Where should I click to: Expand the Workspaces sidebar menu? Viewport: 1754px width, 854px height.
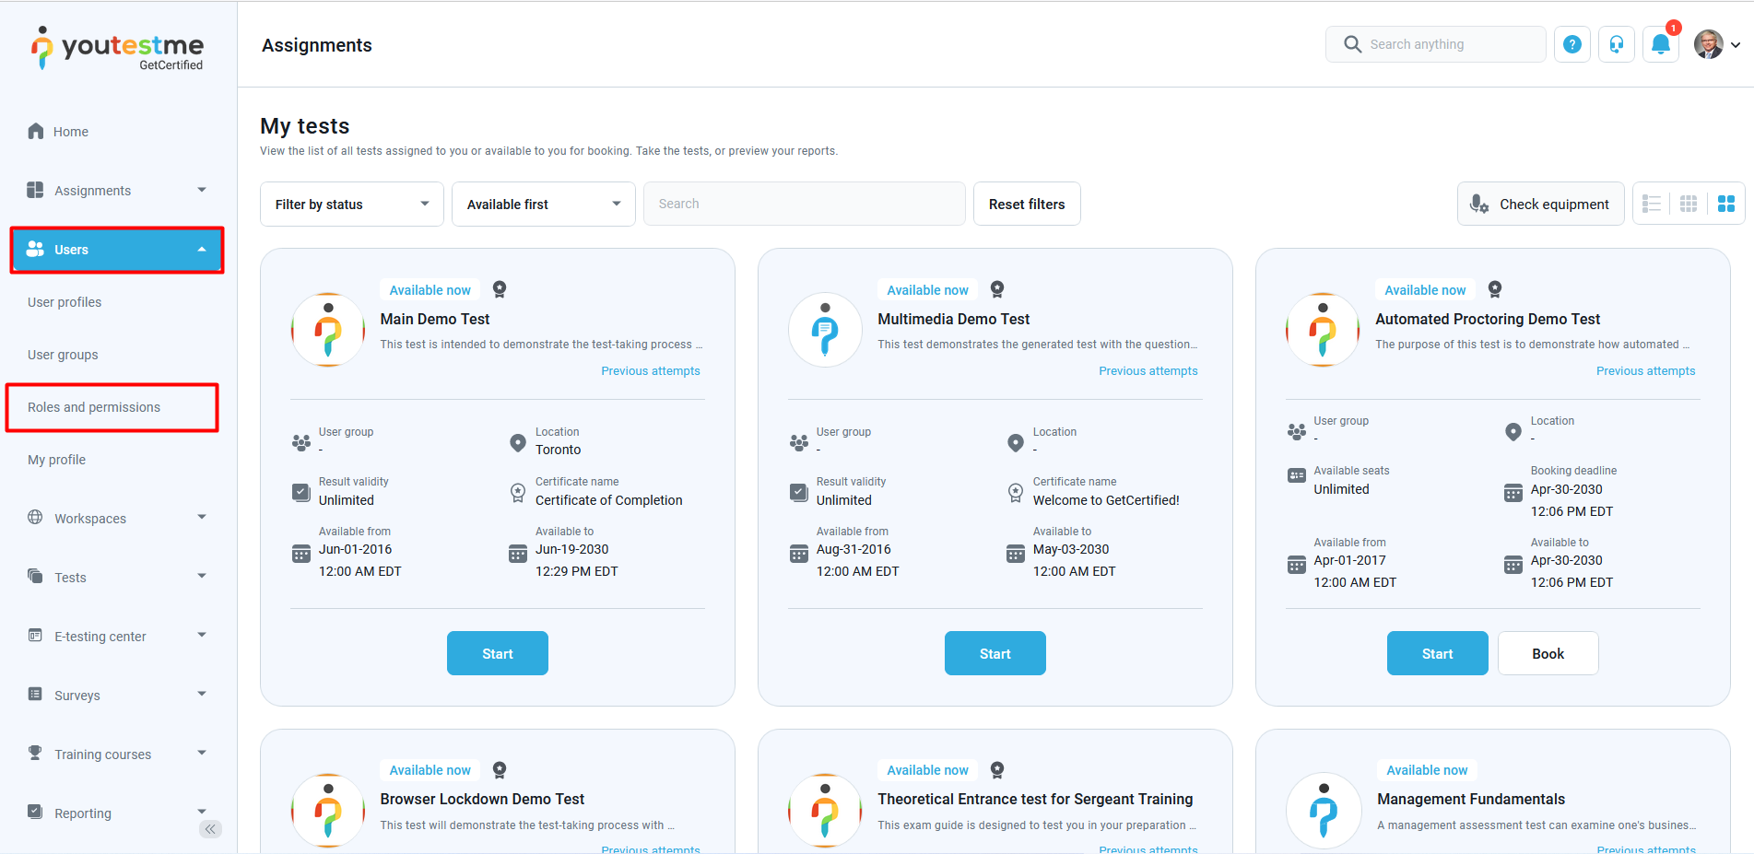pos(117,518)
